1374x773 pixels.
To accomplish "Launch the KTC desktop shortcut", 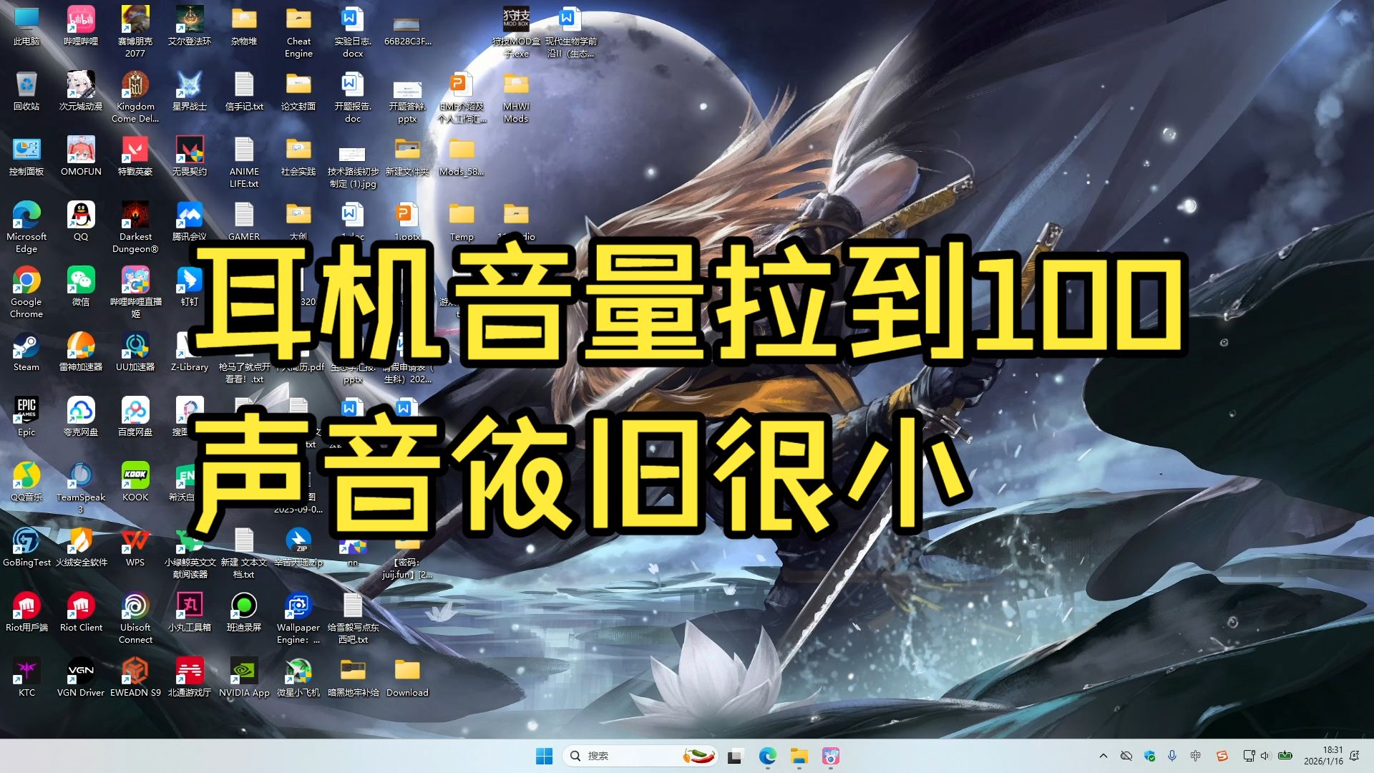I will 26,678.
